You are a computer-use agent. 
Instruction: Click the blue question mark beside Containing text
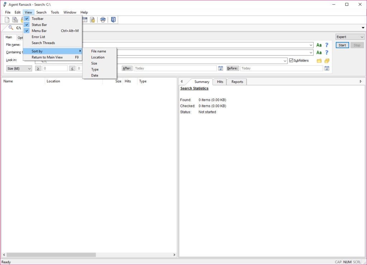click(x=327, y=53)
